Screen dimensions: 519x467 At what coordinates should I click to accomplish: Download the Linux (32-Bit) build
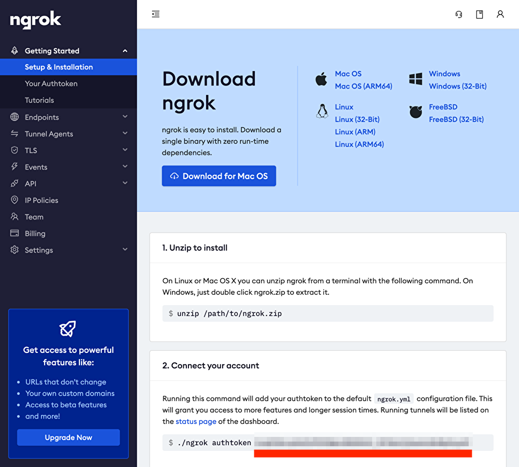(x=357, y=119)
